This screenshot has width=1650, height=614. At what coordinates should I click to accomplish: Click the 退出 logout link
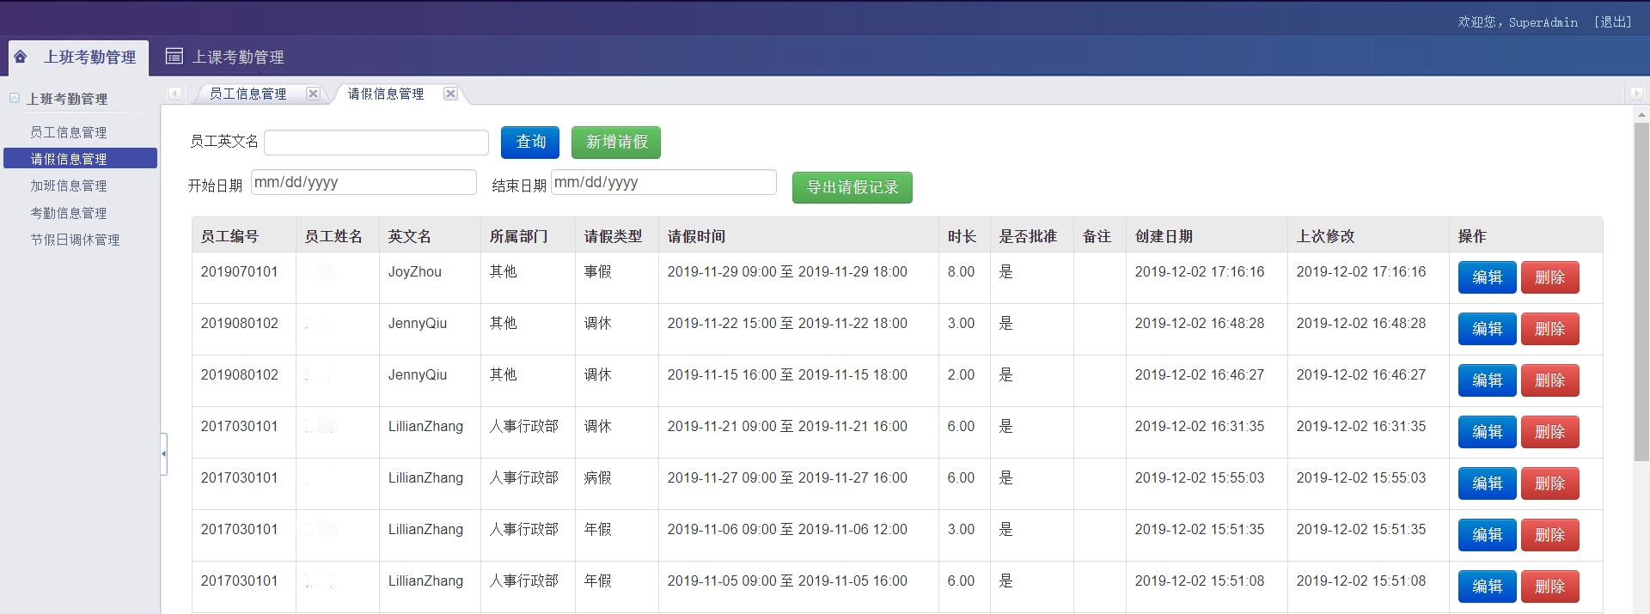pos(1612,22)
